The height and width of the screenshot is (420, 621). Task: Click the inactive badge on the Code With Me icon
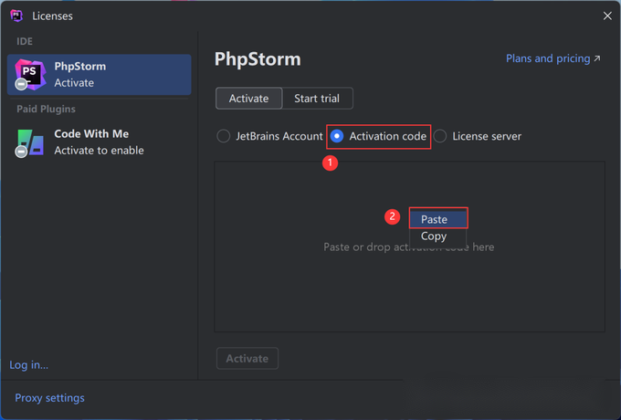tap(21, 152)
